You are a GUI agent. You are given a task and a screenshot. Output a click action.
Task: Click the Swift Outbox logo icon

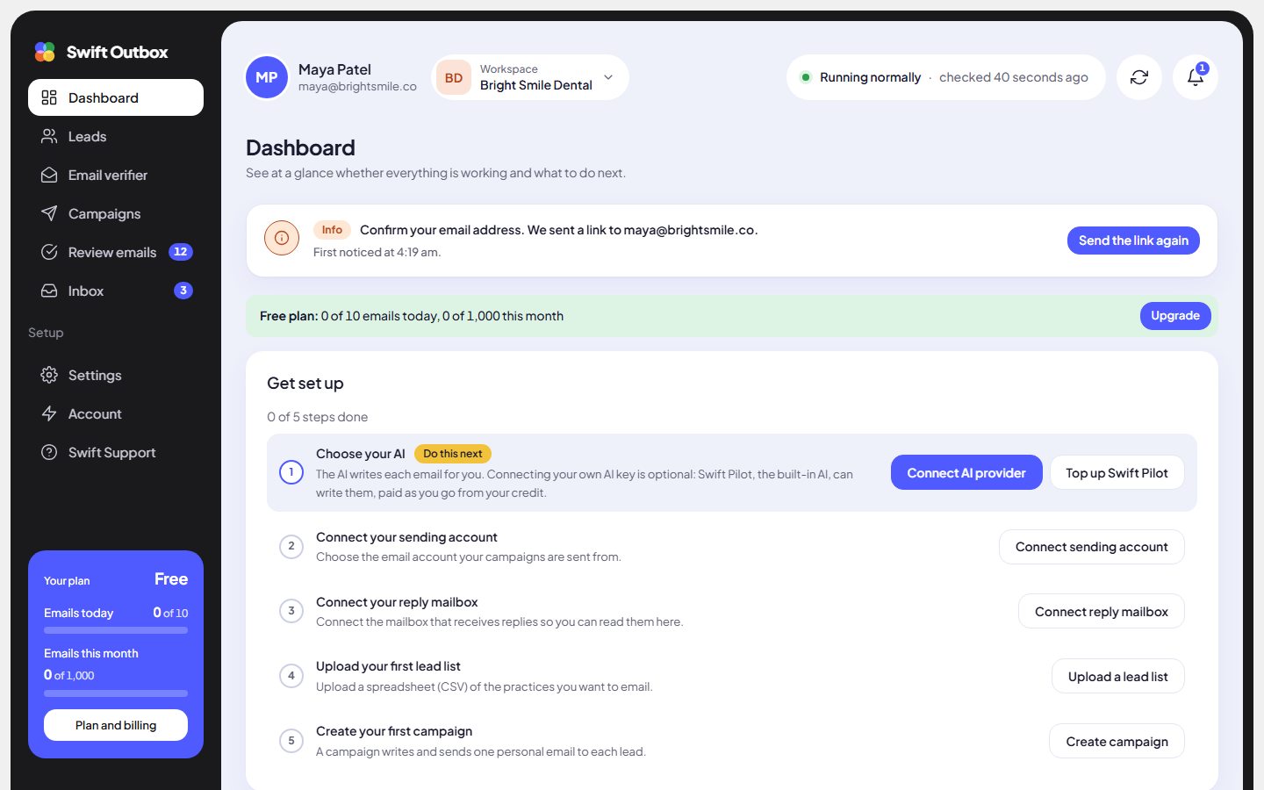pos(45,52)
